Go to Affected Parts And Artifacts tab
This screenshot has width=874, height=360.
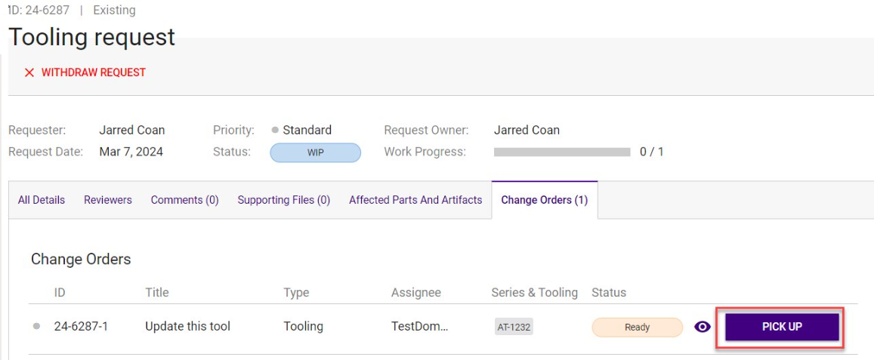click(x=415, y=200)
